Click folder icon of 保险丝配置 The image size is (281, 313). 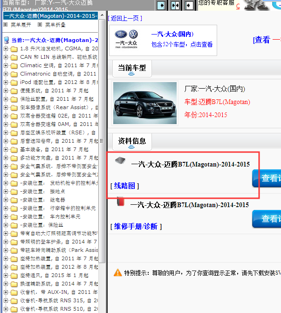pos(14,99)
